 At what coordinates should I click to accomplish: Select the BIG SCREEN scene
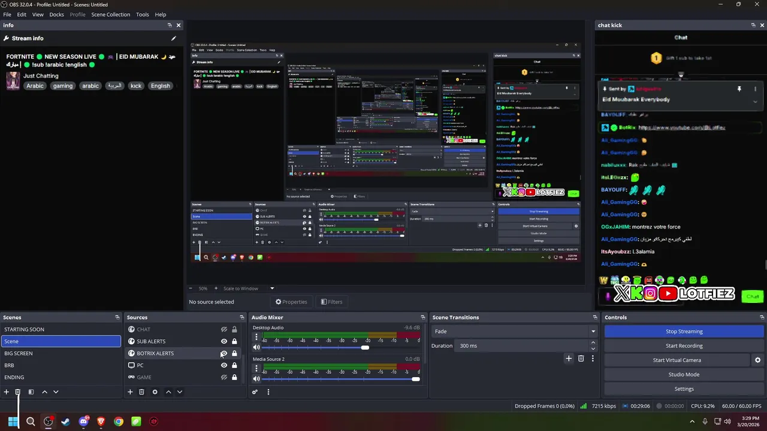point(61,353)
